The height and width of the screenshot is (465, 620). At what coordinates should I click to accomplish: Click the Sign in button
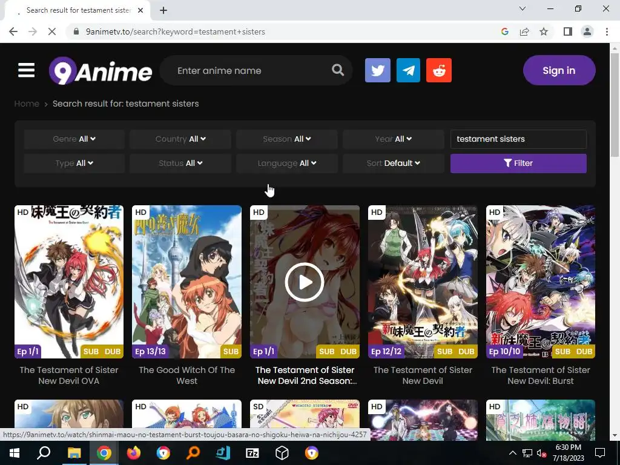(x=559, y=70)
